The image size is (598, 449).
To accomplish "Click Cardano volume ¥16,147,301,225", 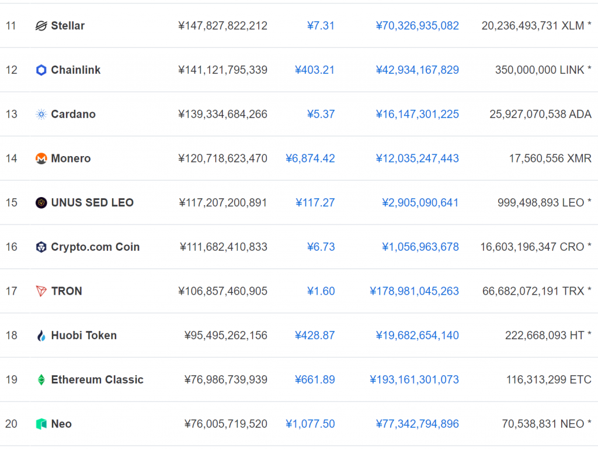I will point(417,114).
